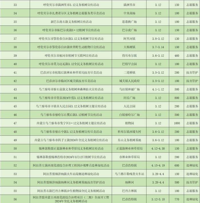Click the 纳林河 location cell
The height and width of the screenshot is (203, 200).
tap(129, 182)
